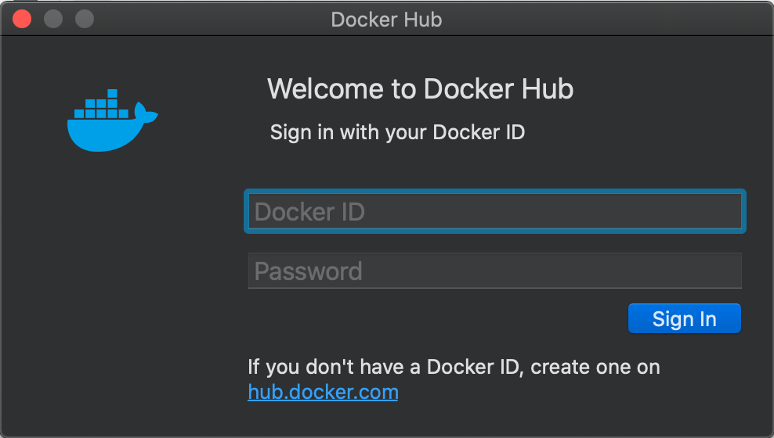This screenshot has width=774, height=438.
Task: Open the hub.docker.com link
Action: tap(323, 392)
